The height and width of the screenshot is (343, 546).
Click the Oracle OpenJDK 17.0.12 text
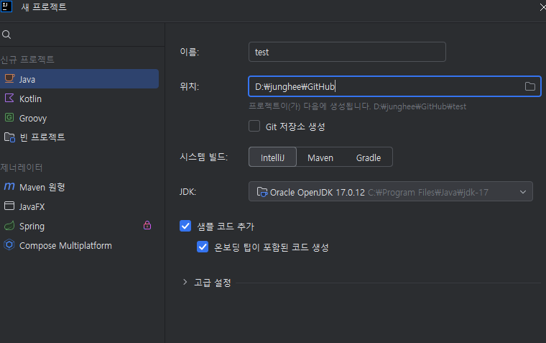point(318,193)
